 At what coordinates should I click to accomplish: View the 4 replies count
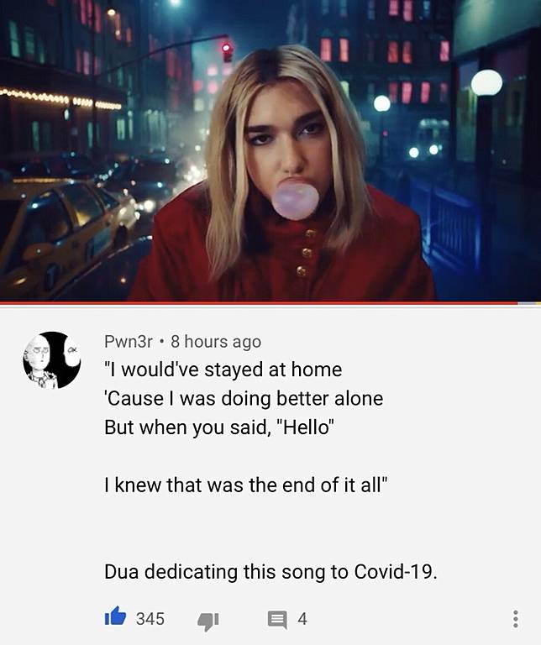(302, 619)
